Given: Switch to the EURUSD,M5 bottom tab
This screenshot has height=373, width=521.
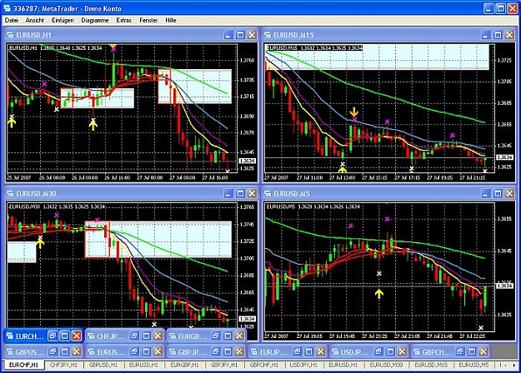Looking at the screenshot, I should pos(473,365).
